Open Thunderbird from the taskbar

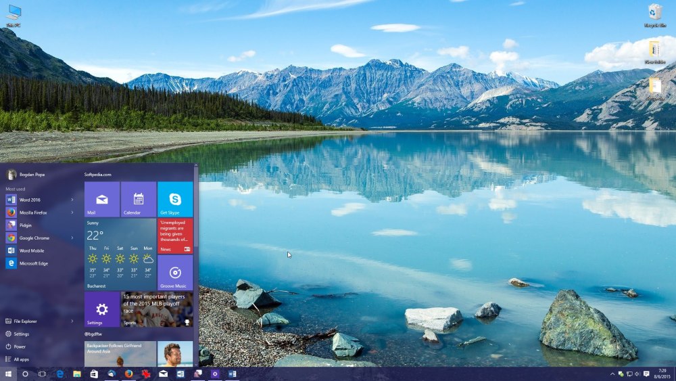click(112, 374)
